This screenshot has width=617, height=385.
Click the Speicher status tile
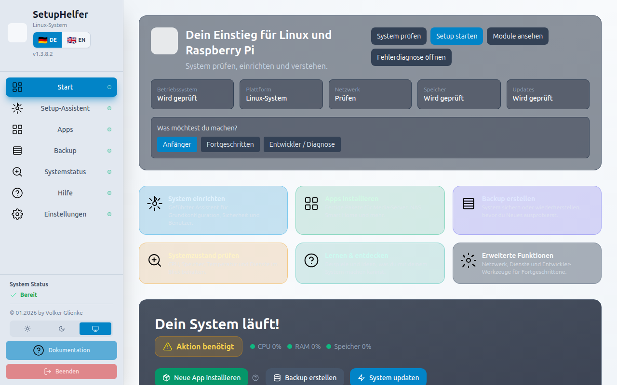459,94
